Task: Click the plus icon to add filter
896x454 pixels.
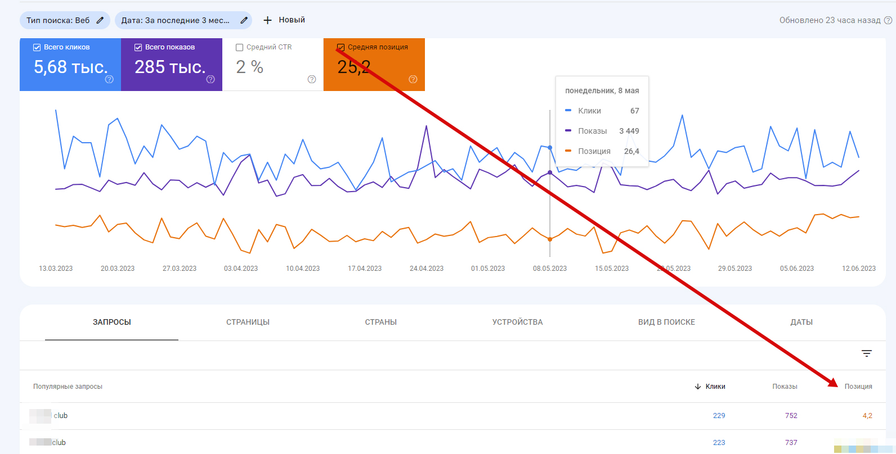Action: tap(268, 20)
